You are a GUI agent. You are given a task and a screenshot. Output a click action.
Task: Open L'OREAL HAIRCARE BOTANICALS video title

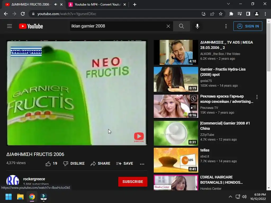(222, 180)
